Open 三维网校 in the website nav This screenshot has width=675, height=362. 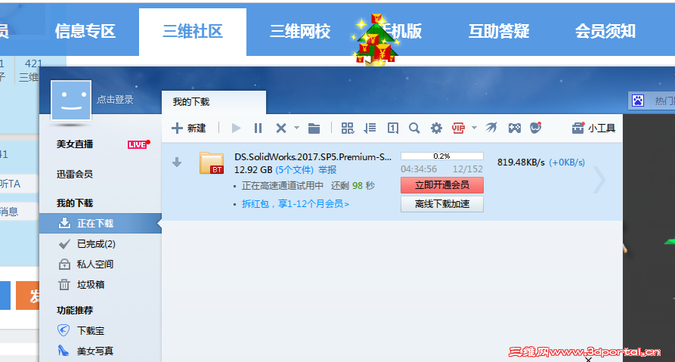300,31
